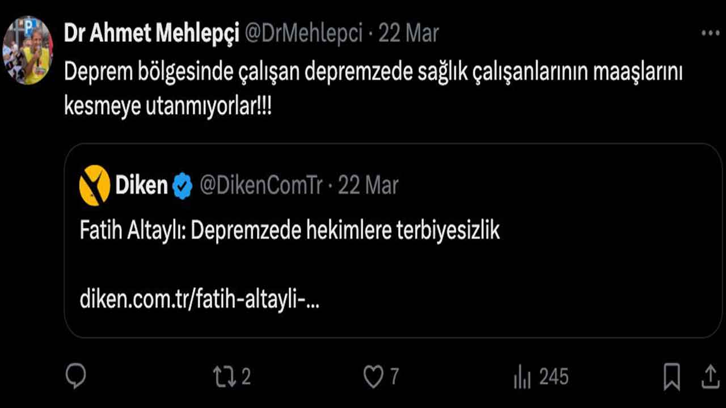Bookmark the tweet with the bookmark icon
The height and width of the screenshot is (408, 726).
pyautogui.click(x=671, y=375)
